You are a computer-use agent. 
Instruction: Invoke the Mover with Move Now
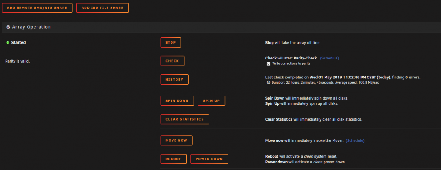[x=176, y=140]
